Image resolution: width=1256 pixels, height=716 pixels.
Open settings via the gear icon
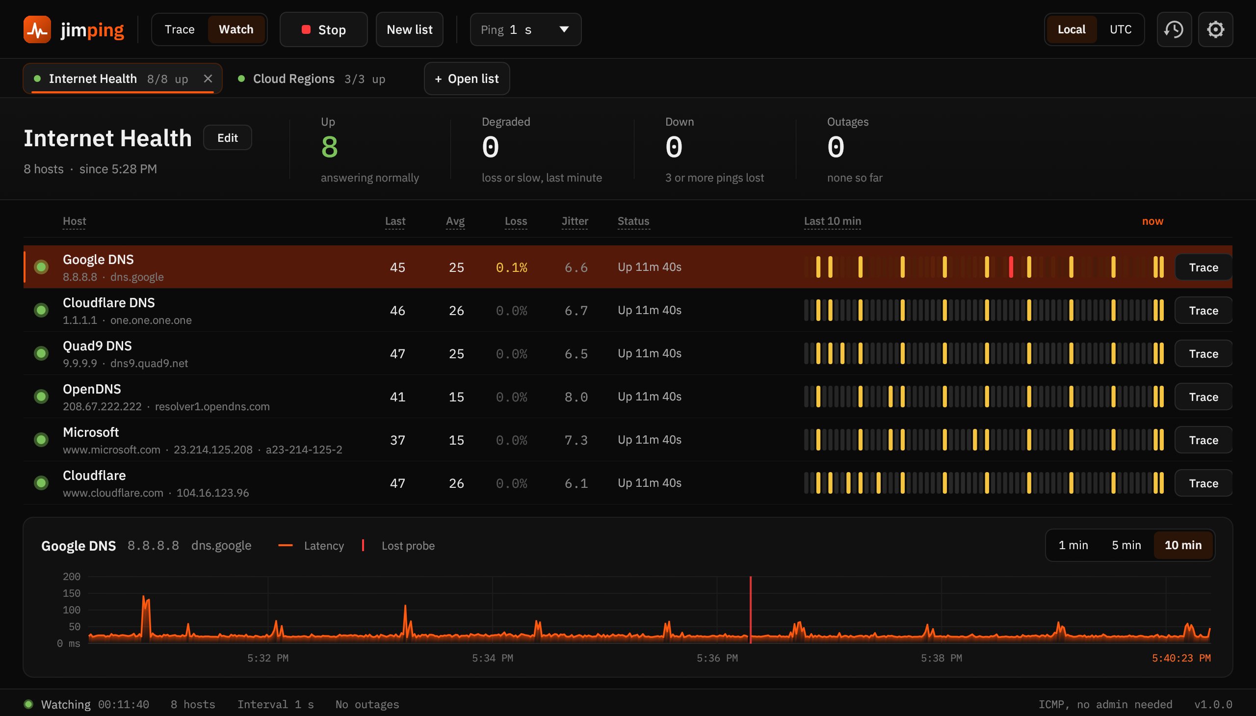pyautogui.click(x=1215, y=29)
